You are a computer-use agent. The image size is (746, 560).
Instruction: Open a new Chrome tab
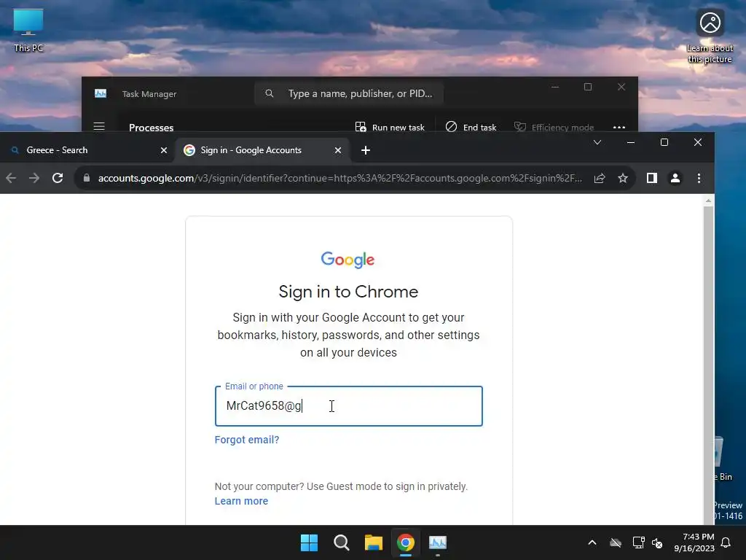click(x=366, y=150)
